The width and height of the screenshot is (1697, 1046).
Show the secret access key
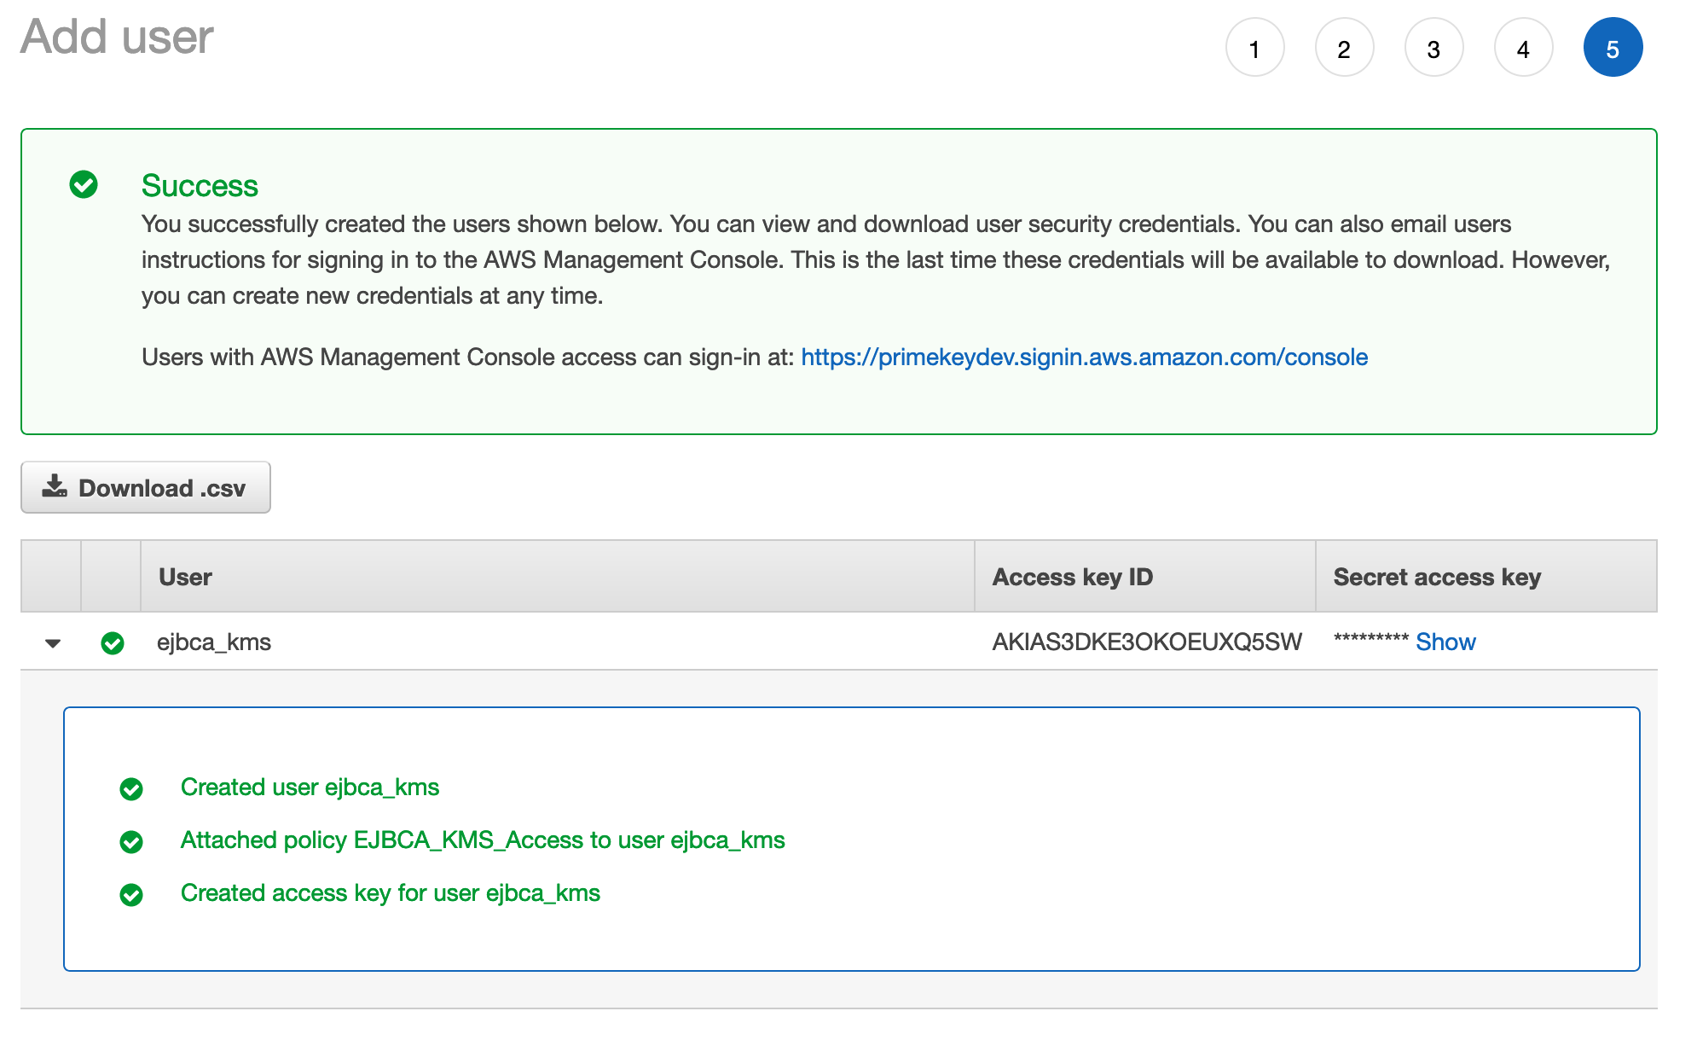tap(1445, 642)
